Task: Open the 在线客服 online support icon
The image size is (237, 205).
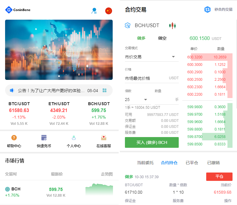Action: [x=104, y=138]
